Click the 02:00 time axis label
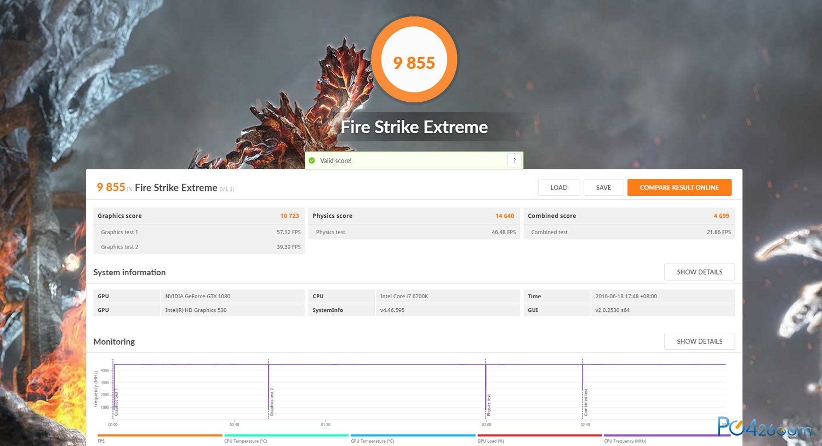The width and height of the screenshot is (822, 446). 487,425
